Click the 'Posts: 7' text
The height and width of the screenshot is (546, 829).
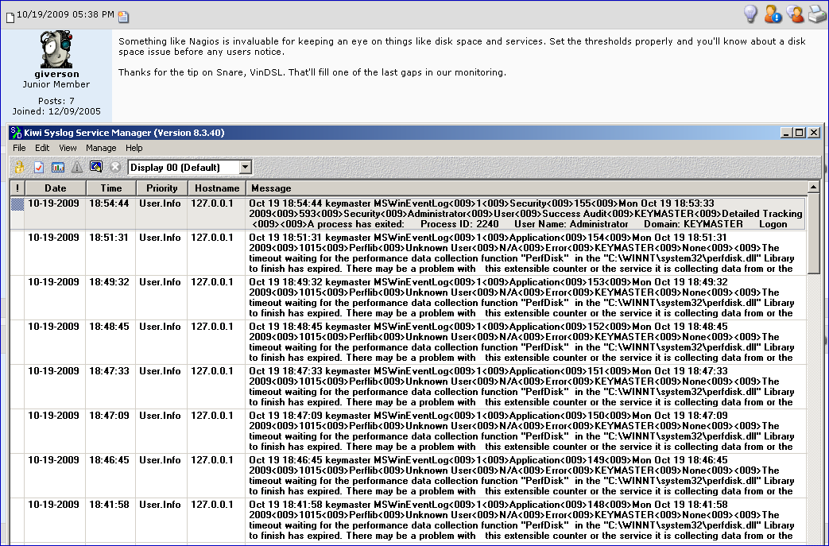(56, 100)
